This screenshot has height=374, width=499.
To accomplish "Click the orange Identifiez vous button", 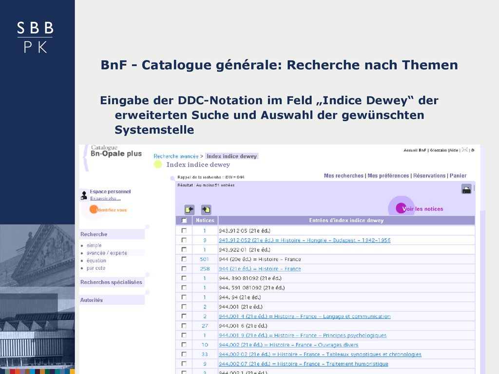I will click(108, 210).
